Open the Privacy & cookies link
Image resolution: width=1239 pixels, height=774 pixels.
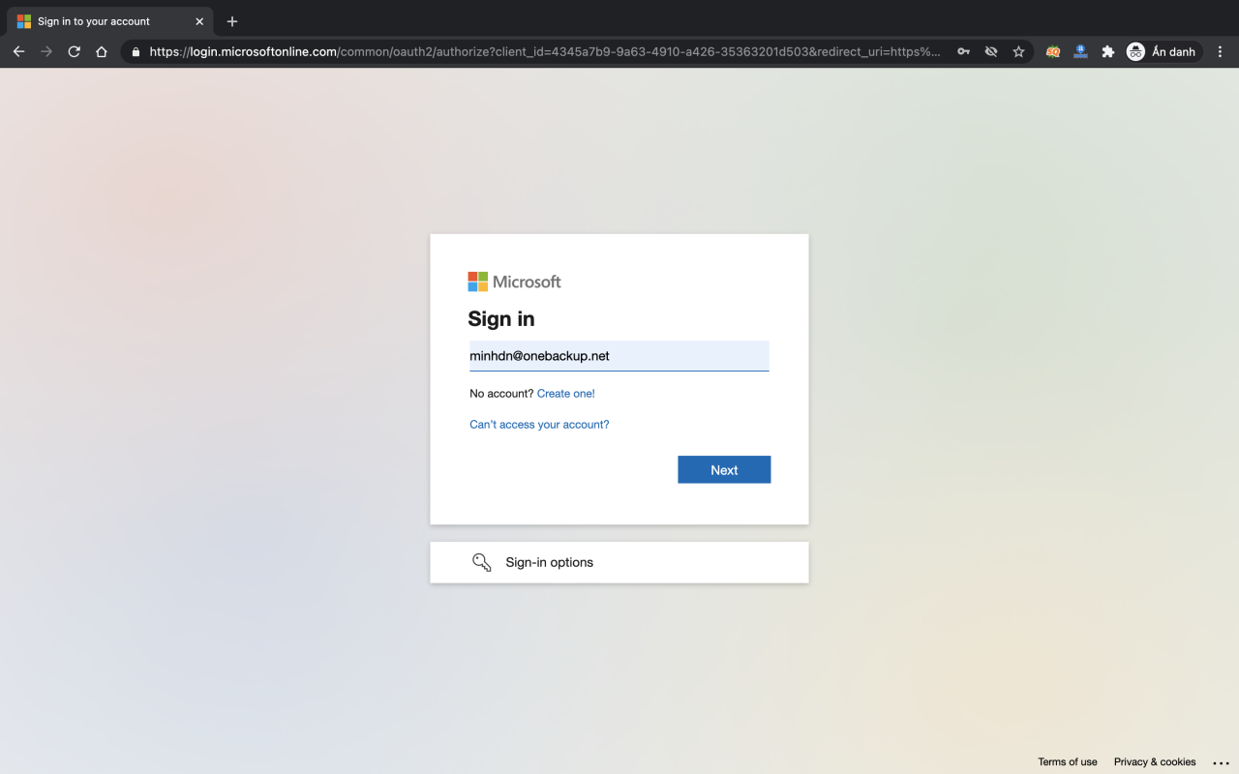coord(1155,762)
